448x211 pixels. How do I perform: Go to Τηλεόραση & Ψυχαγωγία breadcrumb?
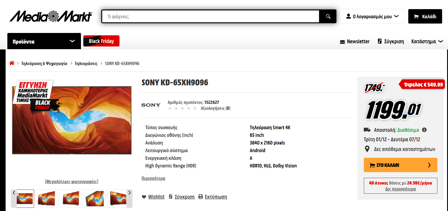click(x=44, y=64)
